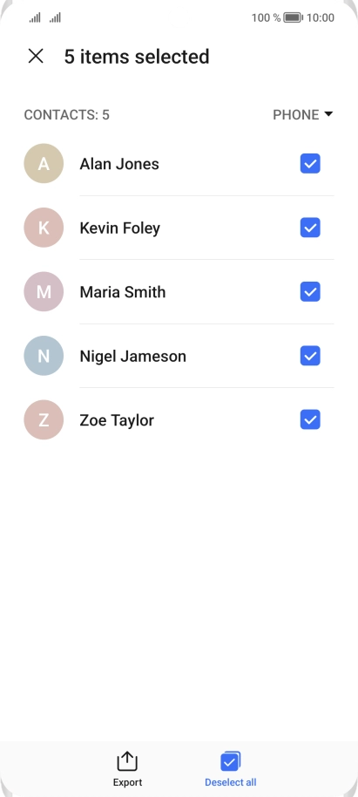
Task: Tap the battery icon in status bar
Action: point(293,17)
